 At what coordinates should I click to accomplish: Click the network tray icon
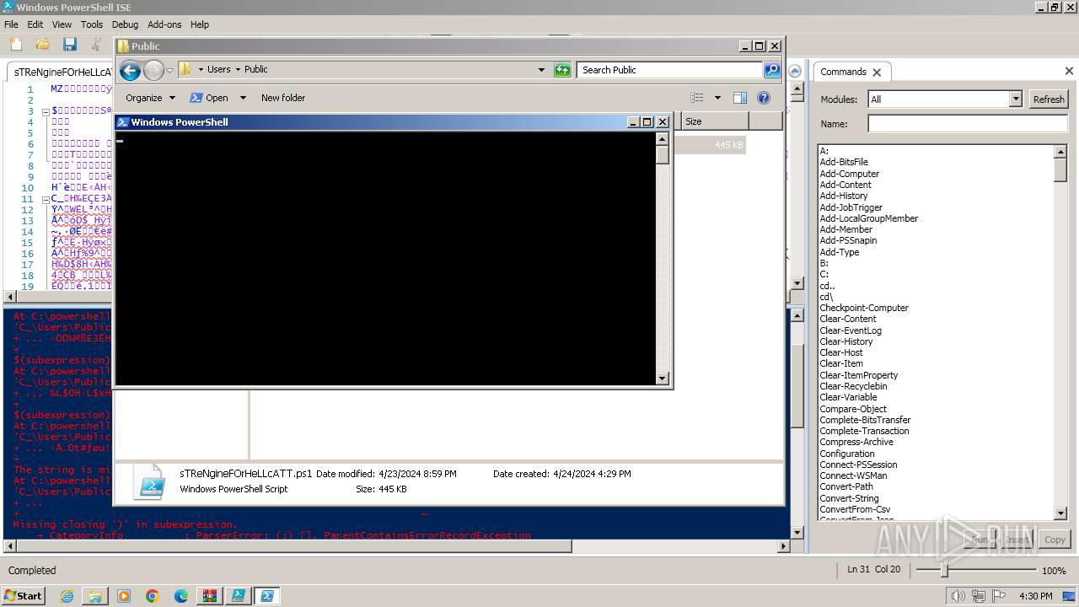pyautogui.click(x=979, y=596)
